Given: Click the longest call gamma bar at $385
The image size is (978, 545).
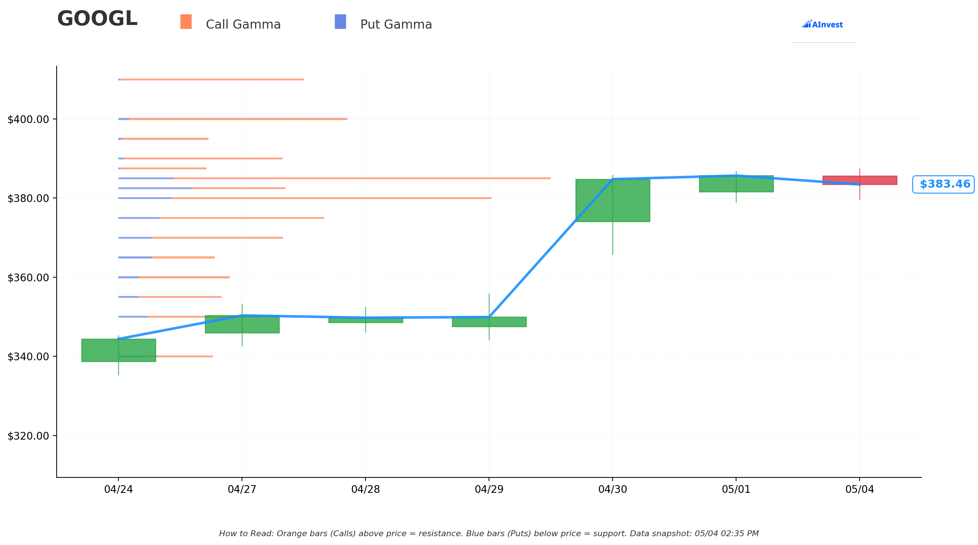Looking at the screenshot, I should point(362,178).
